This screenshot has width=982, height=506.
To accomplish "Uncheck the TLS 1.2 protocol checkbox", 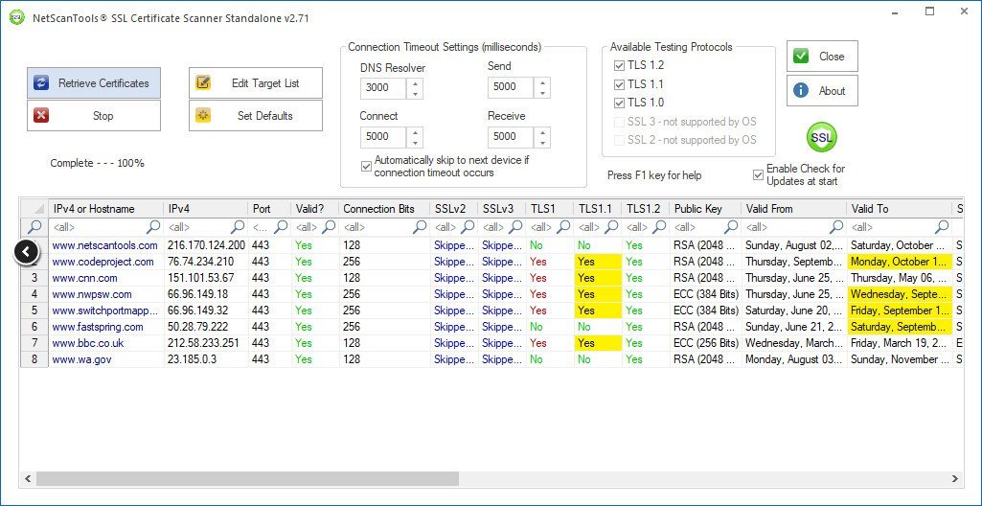I will [618, 65].
